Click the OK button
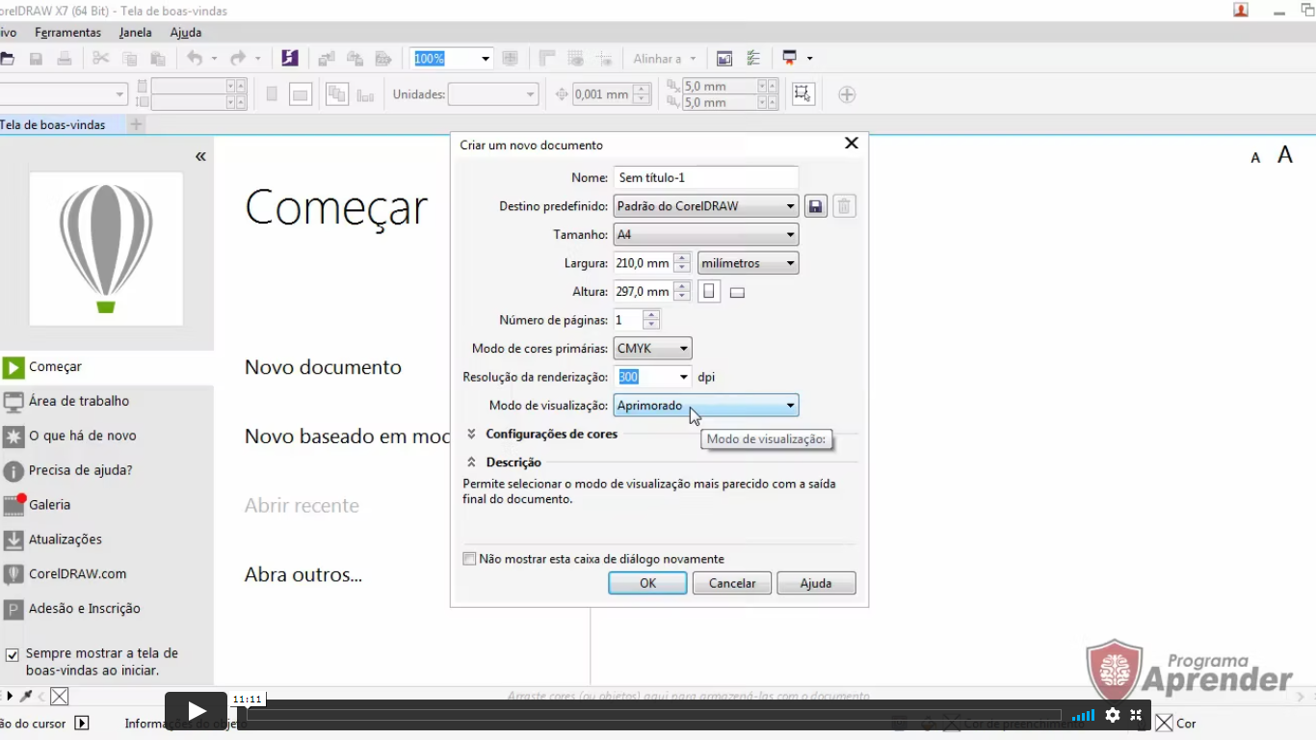The height and width of the screenshot is (740, 1316). [x=647, y=583]
